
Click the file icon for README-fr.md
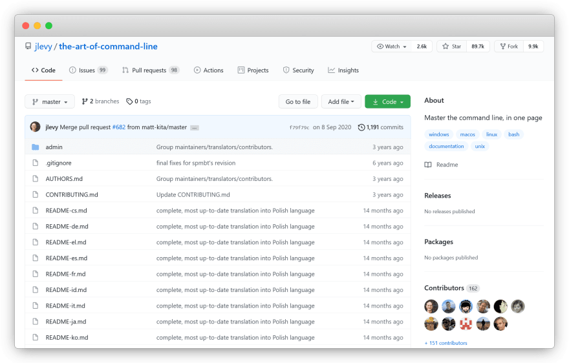coord(35,274)
